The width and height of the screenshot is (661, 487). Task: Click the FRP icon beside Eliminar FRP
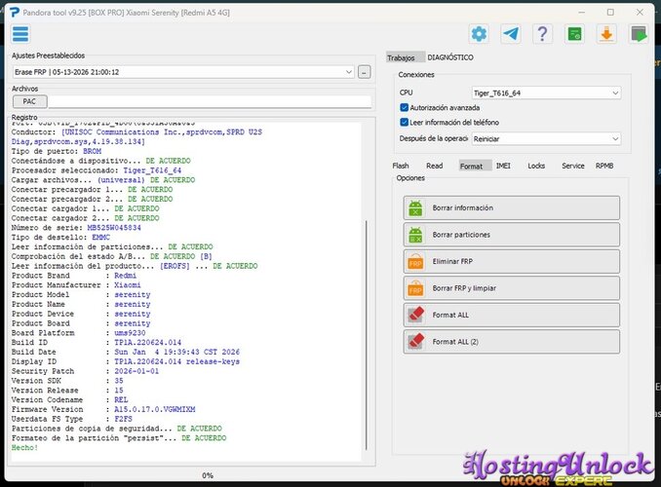(x=415, y=262)
